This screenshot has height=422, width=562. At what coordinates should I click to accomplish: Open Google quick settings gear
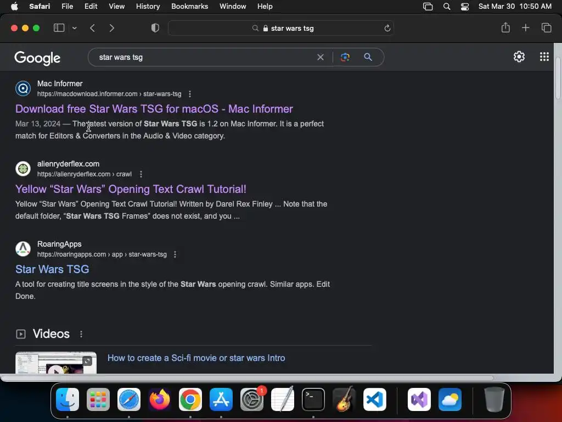519,57
